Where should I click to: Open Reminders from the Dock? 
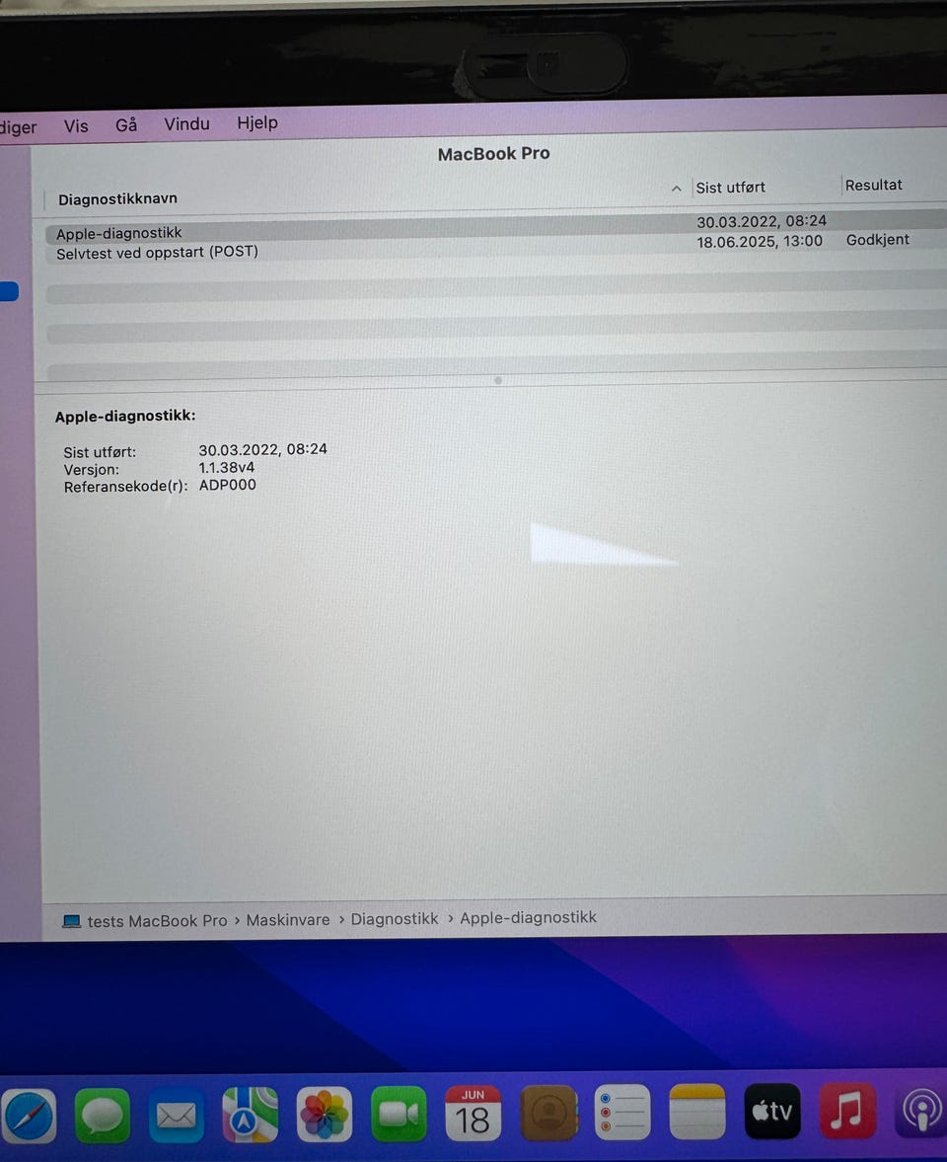coord(622,1112)
